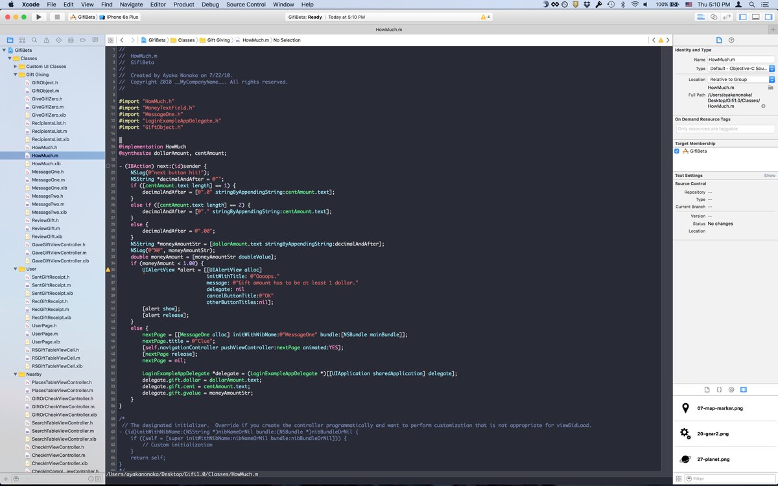Switch to Assistant editor view
The image size is (778, 486).
click(x=714, y=17)
